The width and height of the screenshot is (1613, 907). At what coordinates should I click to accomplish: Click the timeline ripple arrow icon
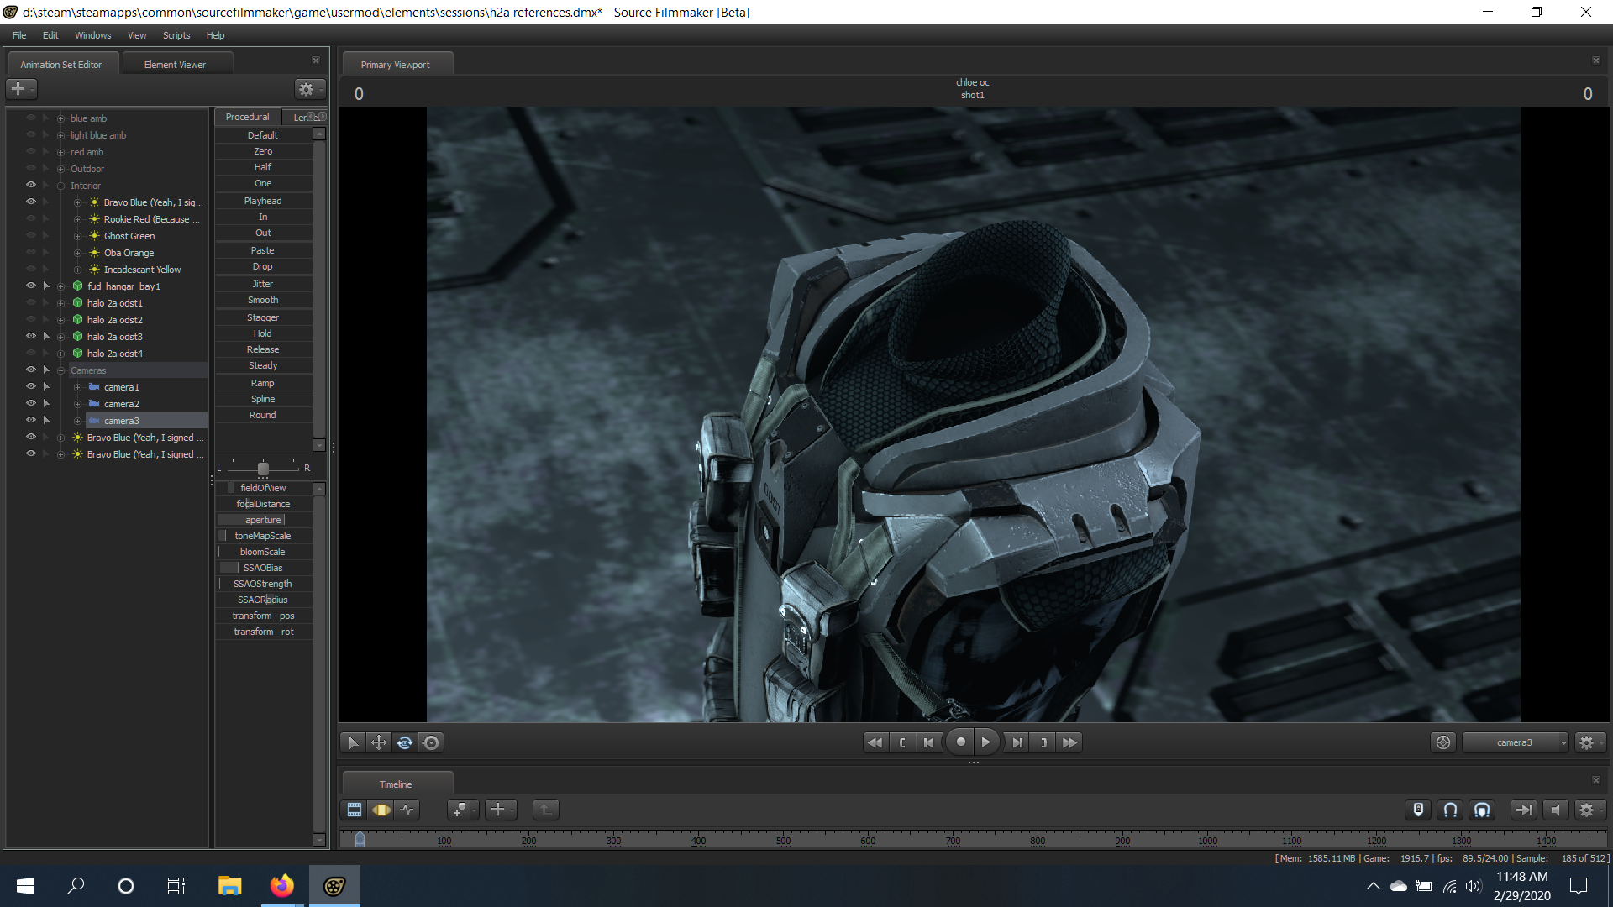(x=1523, y=810)
